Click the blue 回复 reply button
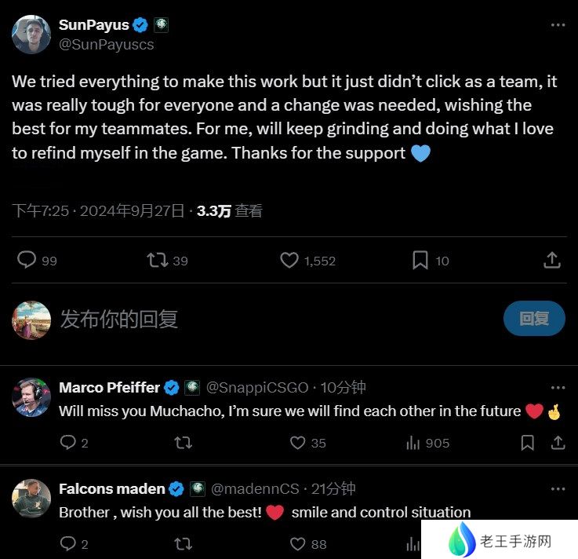578x559 pixels. pos(534,318)
